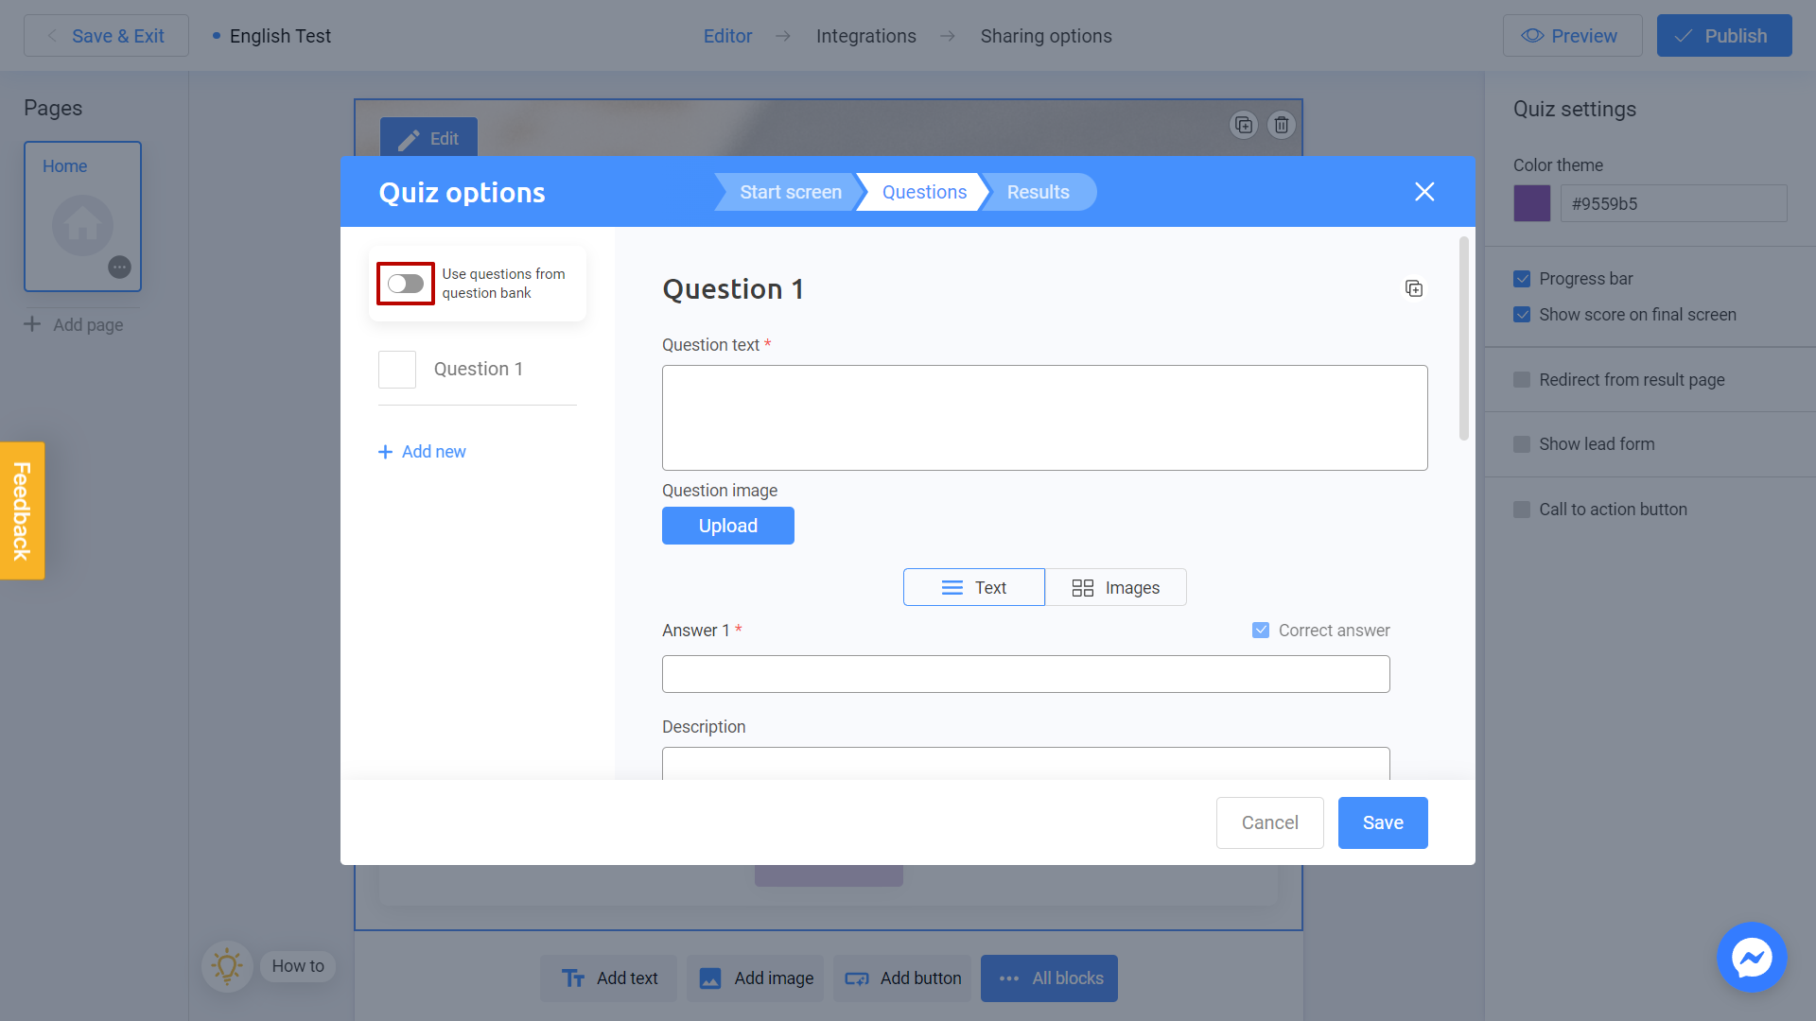Click the Feedback tab on left edge

23,511
